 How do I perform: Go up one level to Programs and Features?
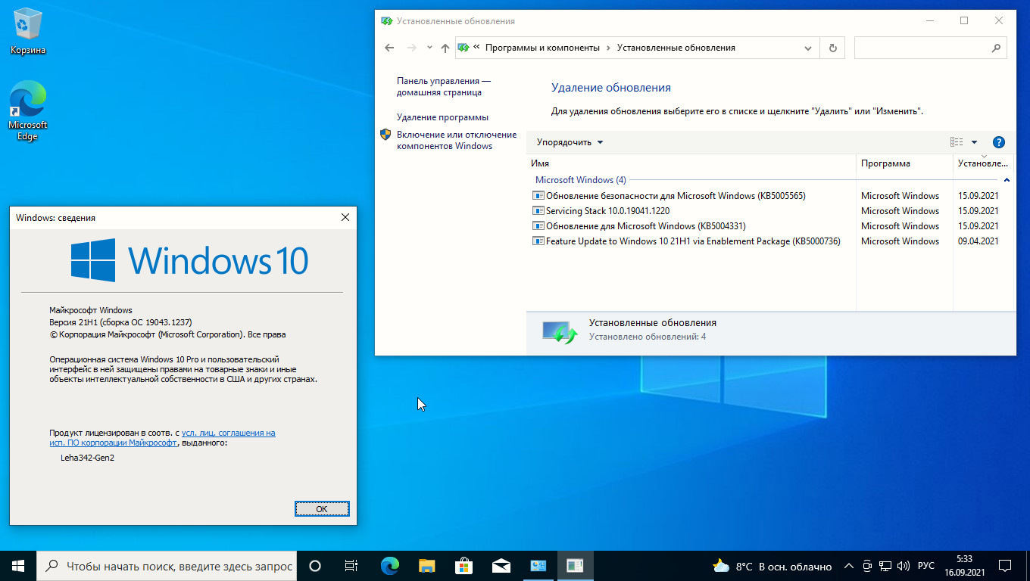(445, 48)
